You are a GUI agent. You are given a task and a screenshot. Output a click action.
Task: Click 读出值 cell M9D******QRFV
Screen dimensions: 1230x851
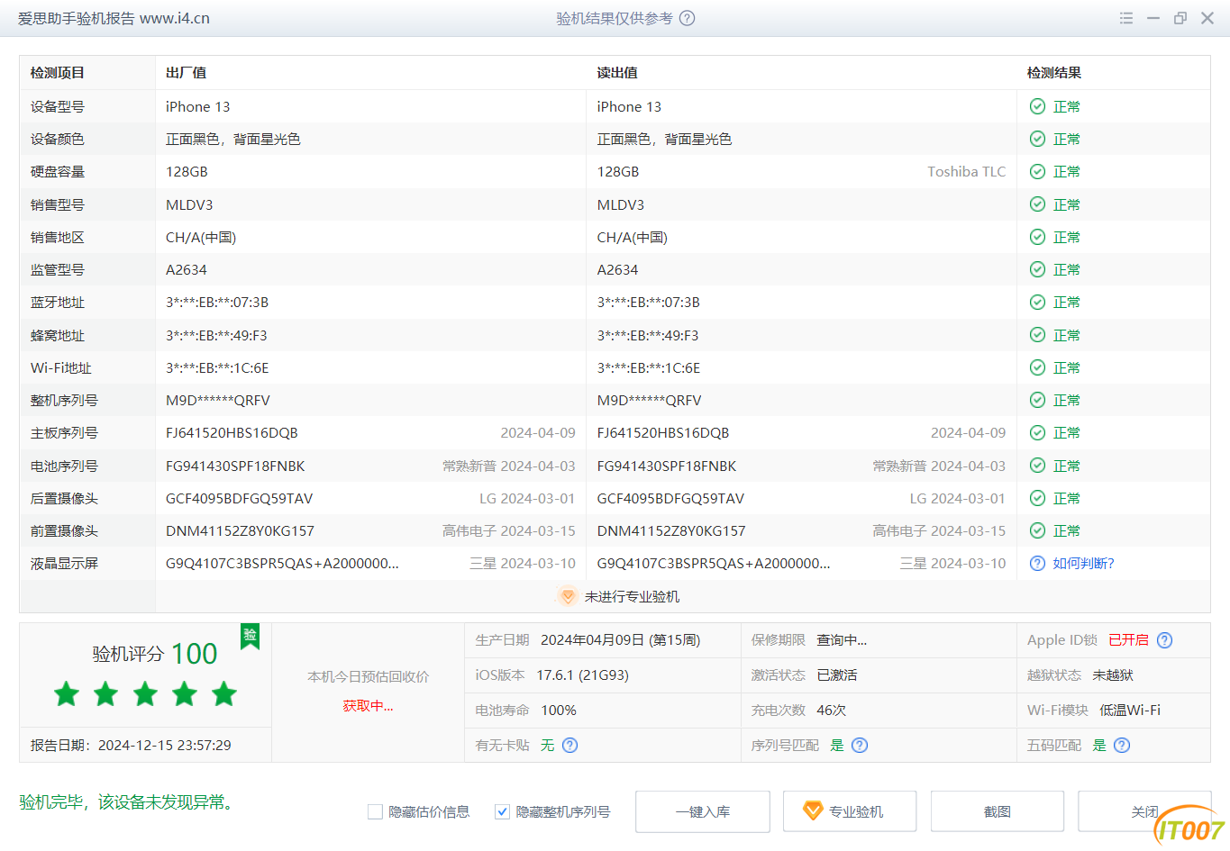pos(649,400)
